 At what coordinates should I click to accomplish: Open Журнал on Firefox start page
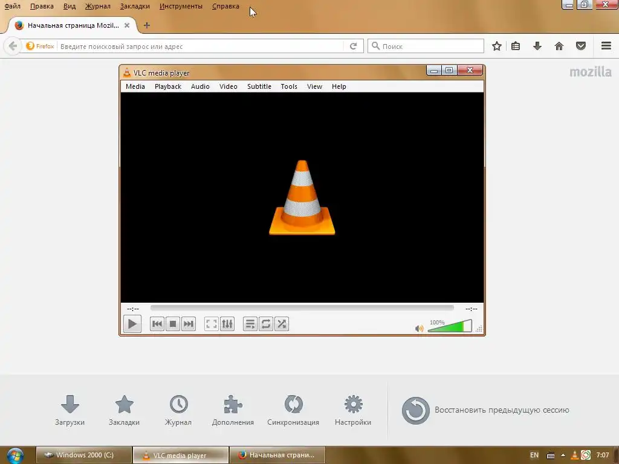coord(178,410)
